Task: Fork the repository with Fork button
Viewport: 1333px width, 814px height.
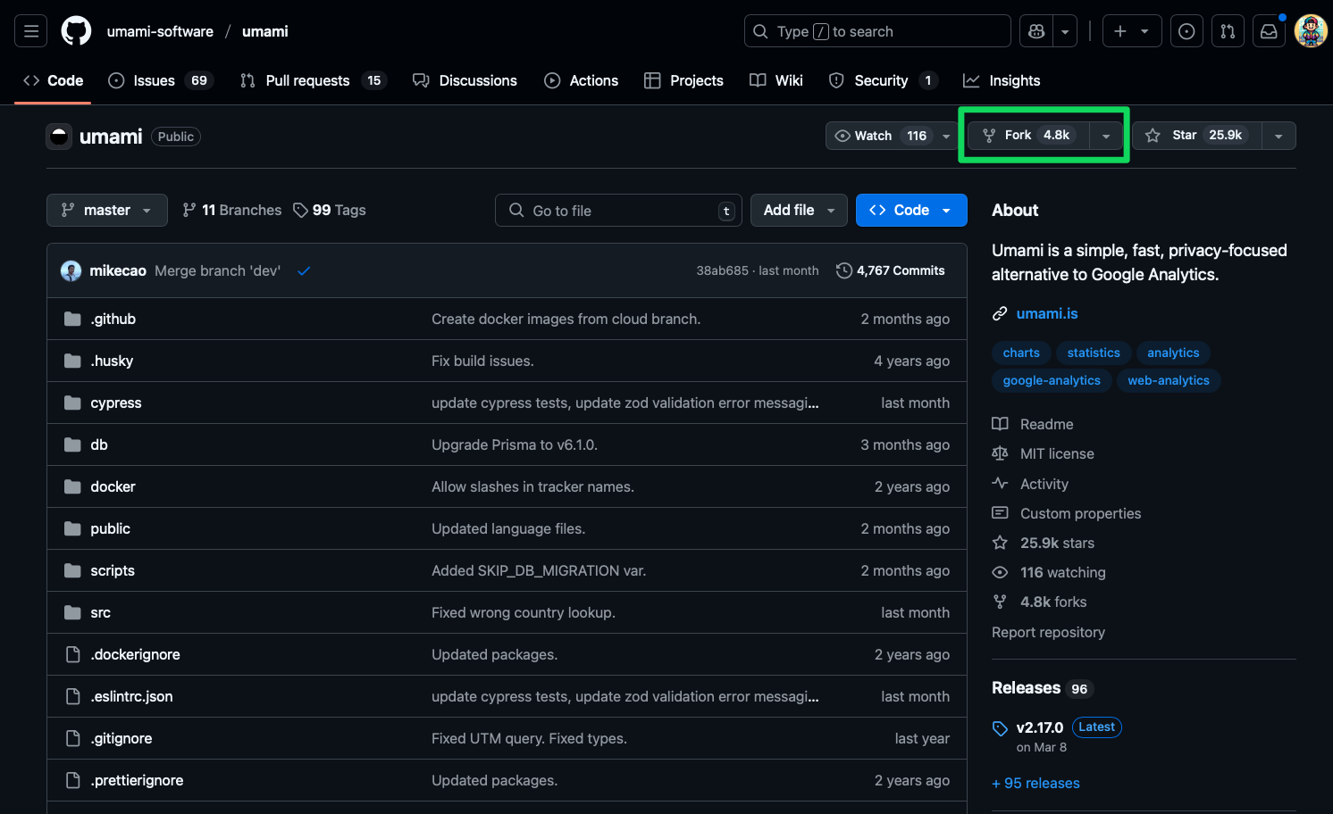Action: [1028, 136]
